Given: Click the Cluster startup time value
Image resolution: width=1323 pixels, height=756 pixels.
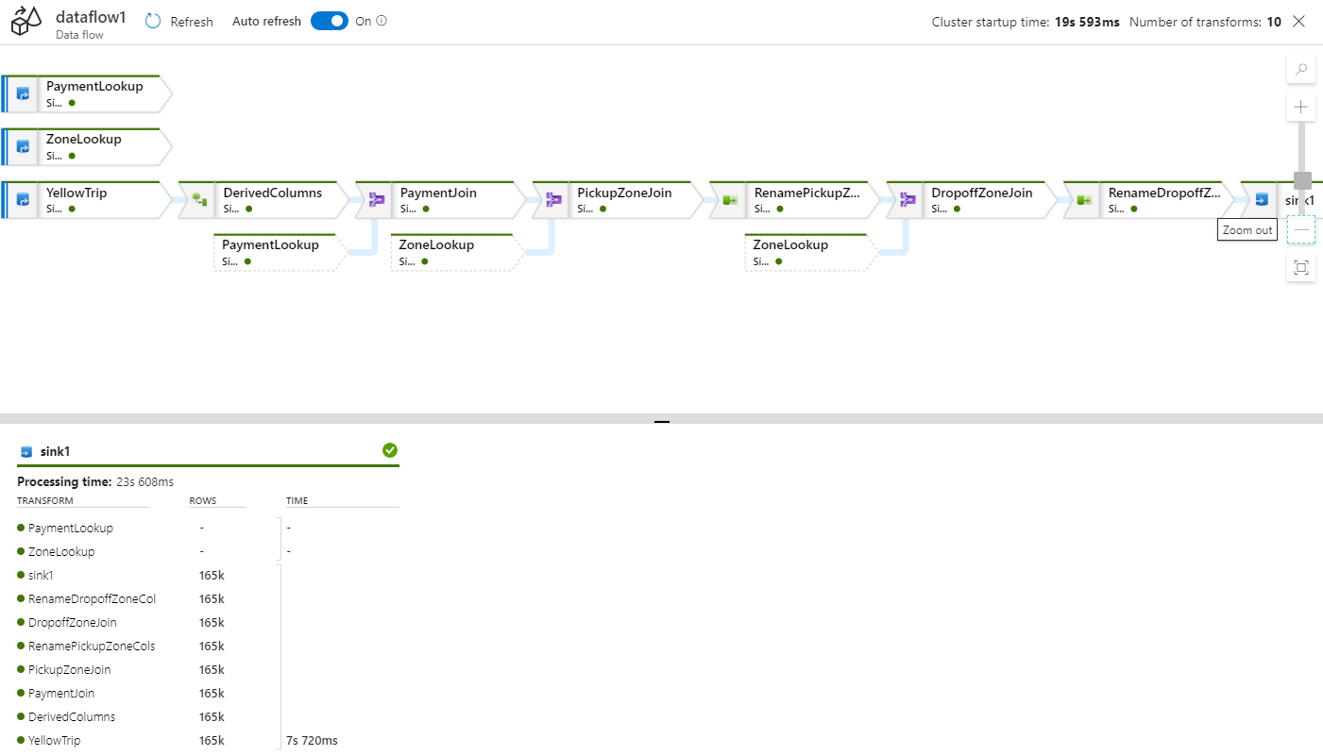Looking at the screenshot, I should 1087,22.
